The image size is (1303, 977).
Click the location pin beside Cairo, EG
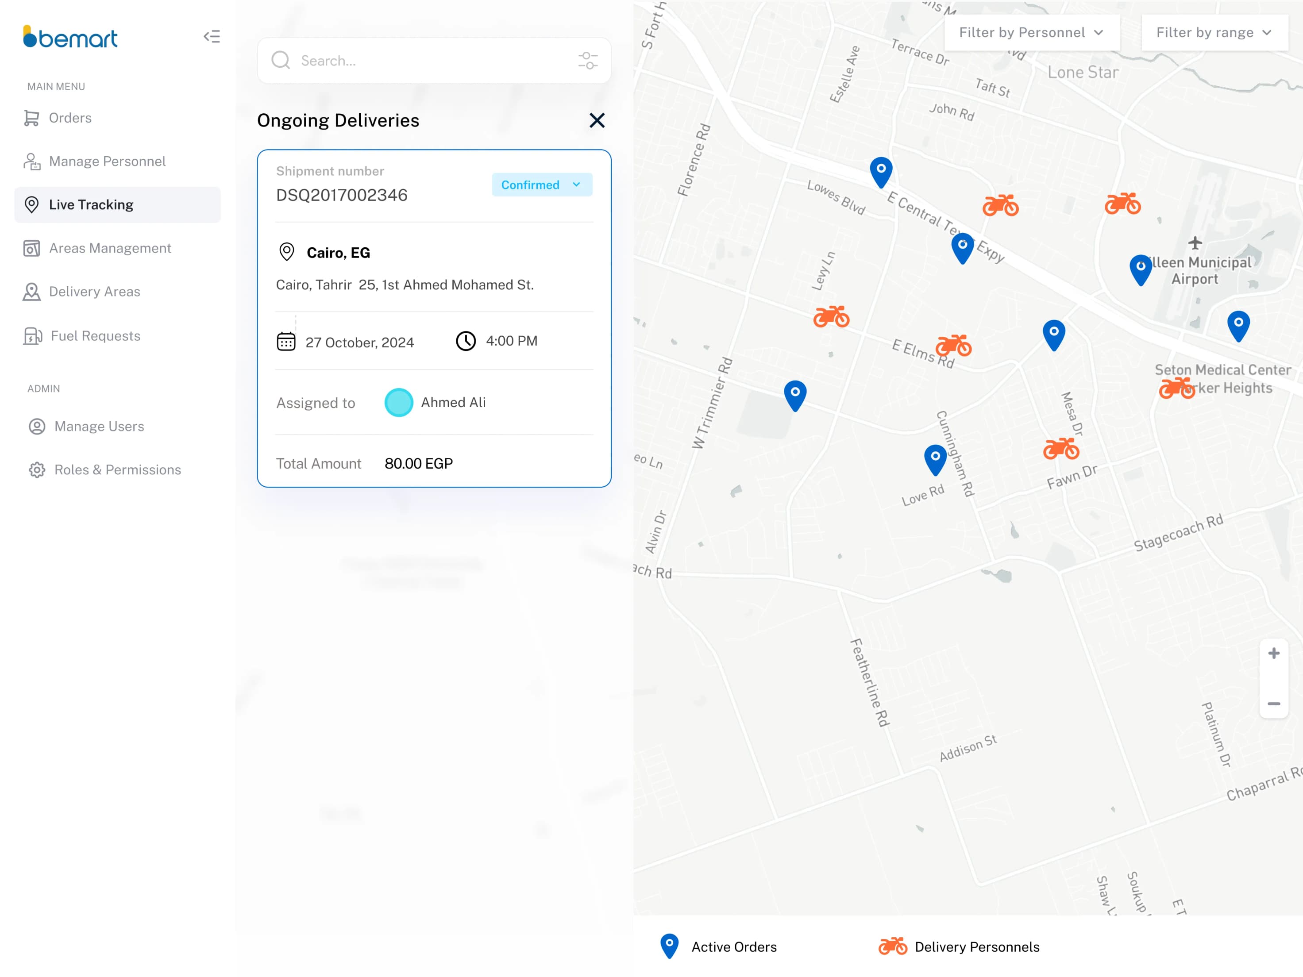click(x=286, y=252)
